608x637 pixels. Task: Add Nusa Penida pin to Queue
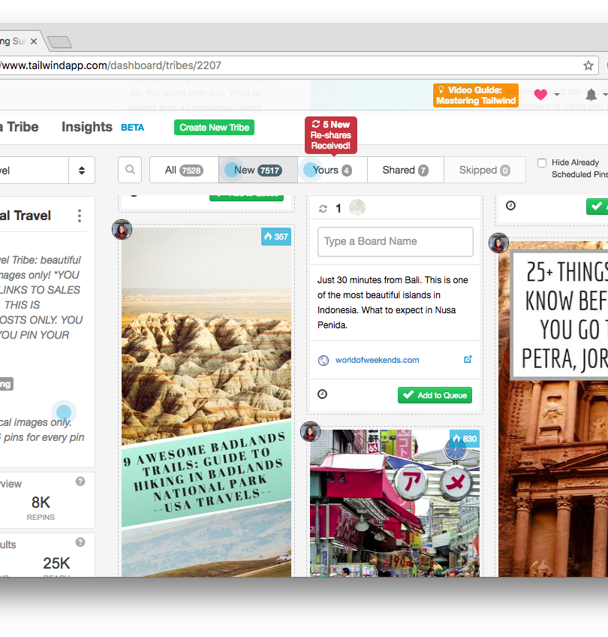(435, 395)
